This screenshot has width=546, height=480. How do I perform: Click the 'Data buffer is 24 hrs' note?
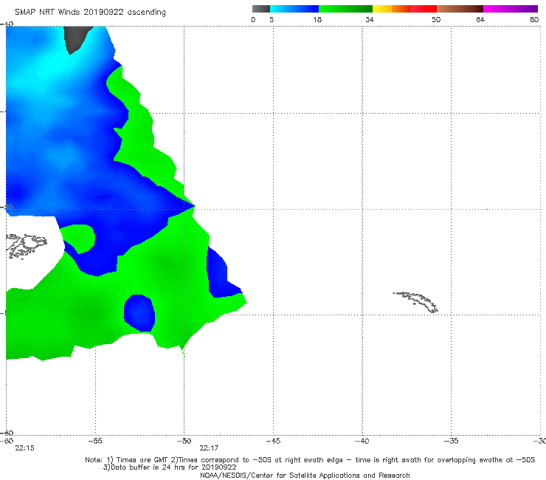[170, 467]
